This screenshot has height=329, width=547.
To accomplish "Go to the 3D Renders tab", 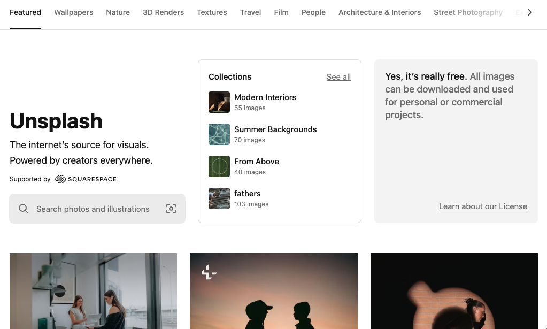I will 163,12.
